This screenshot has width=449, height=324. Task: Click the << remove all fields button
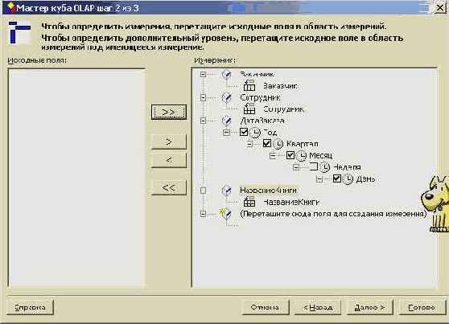tap(169, 188)
